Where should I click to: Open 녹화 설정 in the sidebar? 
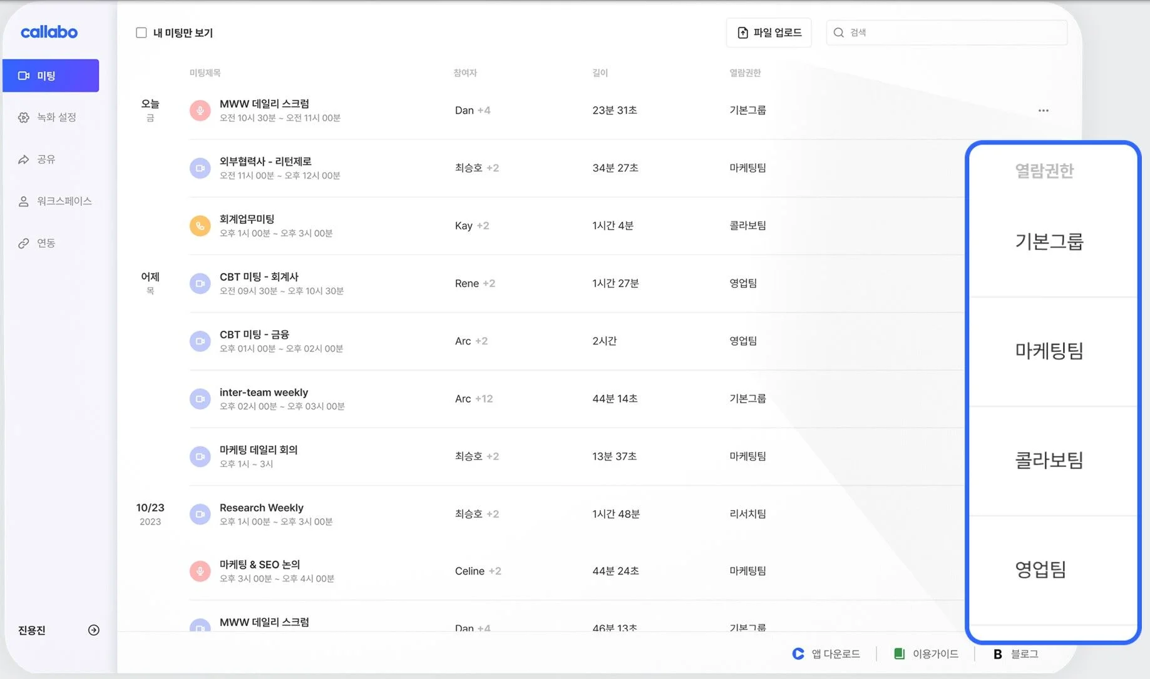pyautogui.click(x=56, y=118)
